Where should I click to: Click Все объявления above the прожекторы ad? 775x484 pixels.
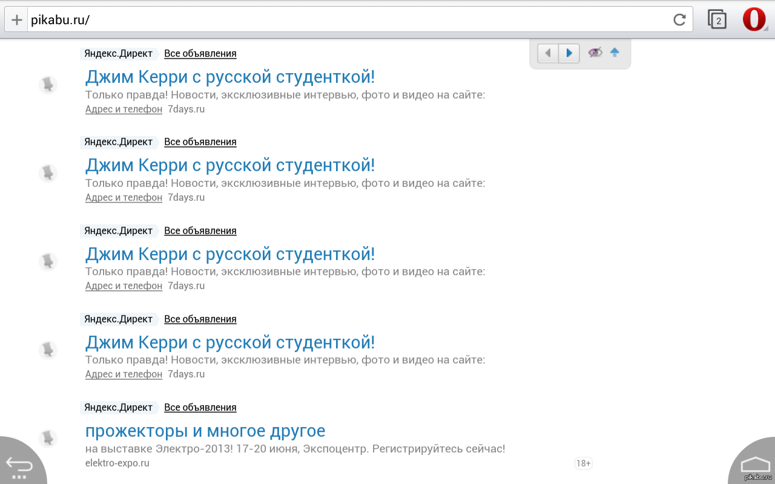pyautogui.click(x=200, y=407)
